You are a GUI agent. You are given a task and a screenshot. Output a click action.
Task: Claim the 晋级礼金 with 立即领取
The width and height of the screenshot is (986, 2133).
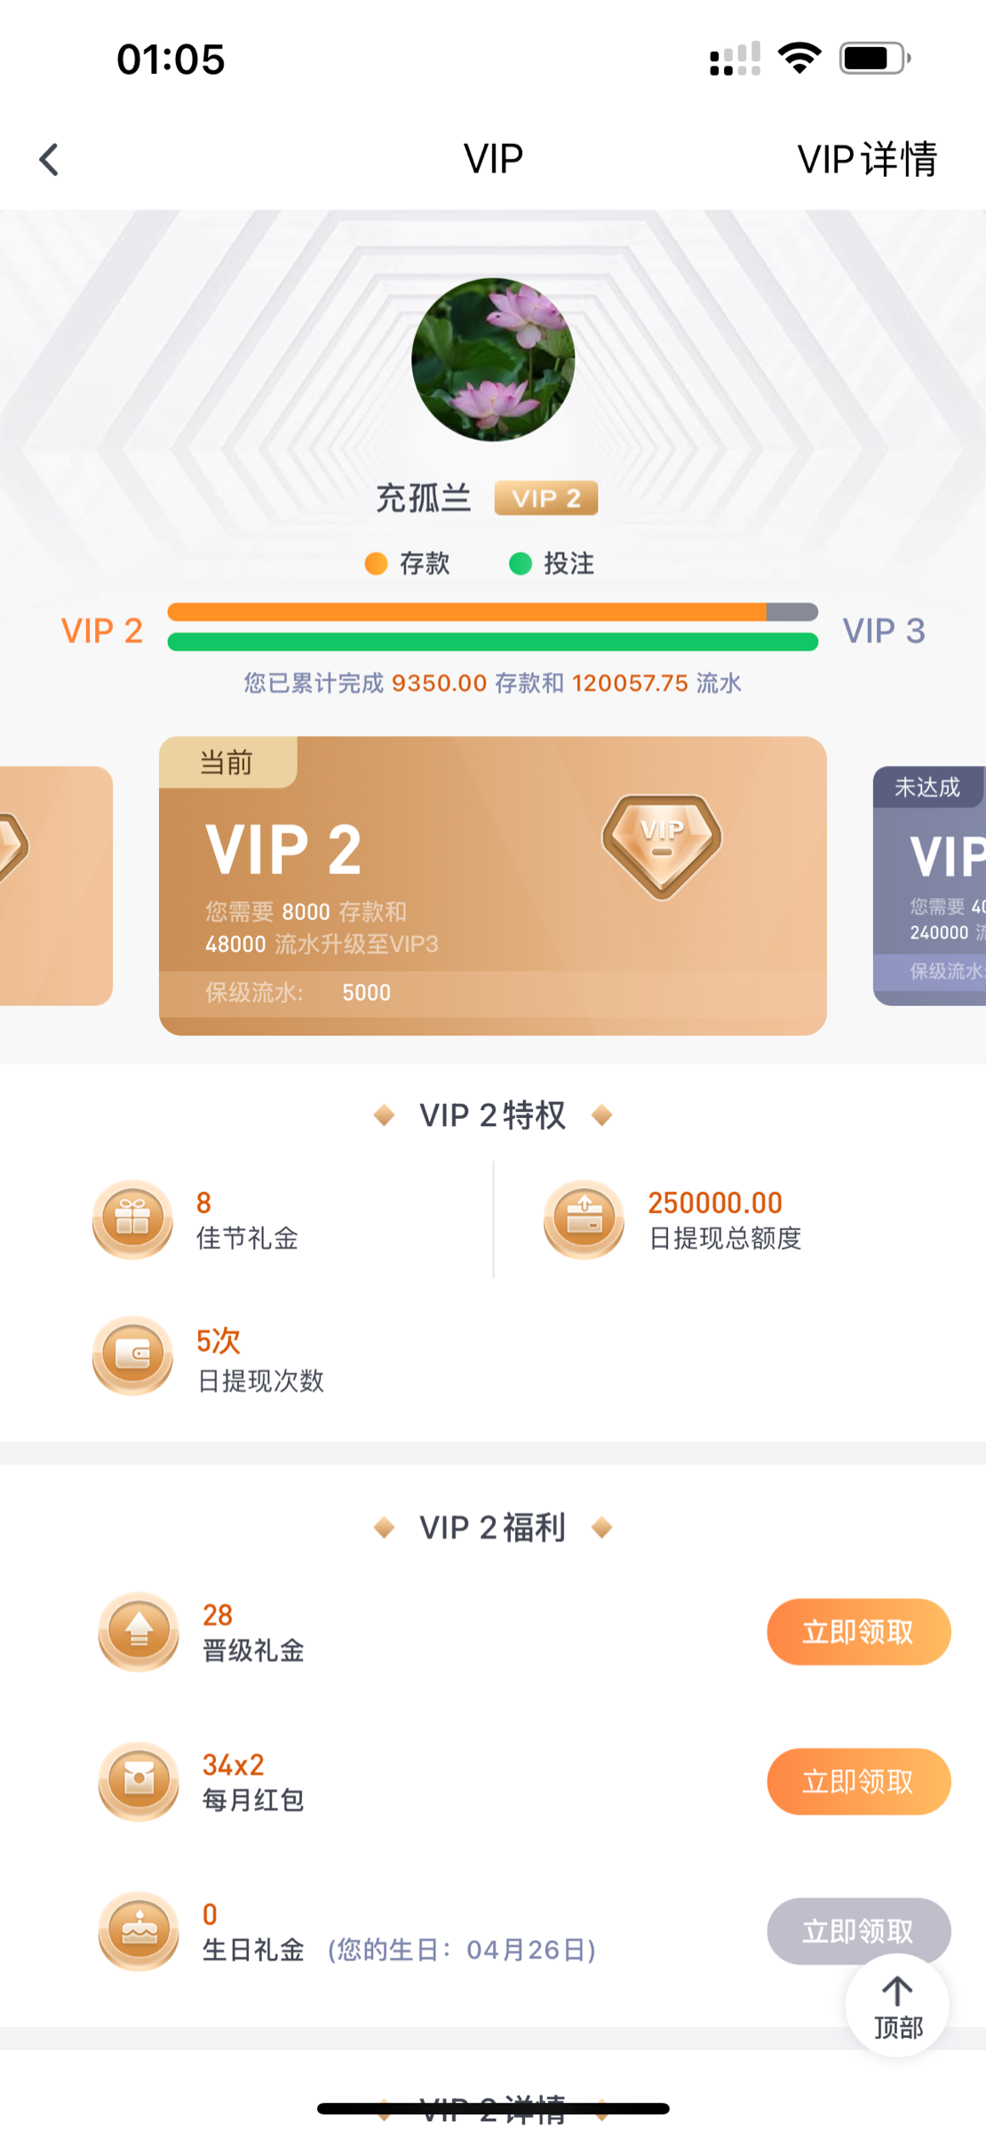coord(858,1632)
